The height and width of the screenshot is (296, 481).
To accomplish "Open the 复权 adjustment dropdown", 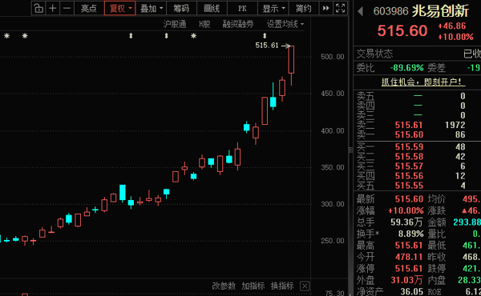I will pyautogui.click(x=120, y=8).
